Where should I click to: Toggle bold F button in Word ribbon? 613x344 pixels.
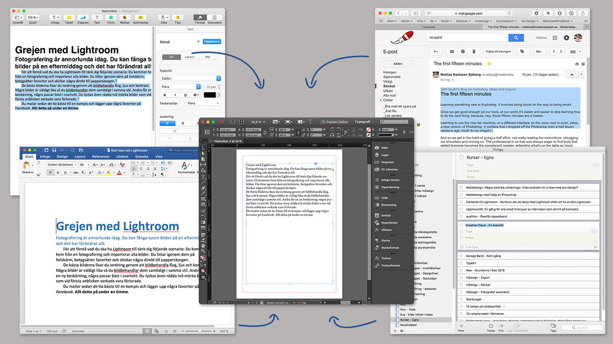tap(51, 172)
